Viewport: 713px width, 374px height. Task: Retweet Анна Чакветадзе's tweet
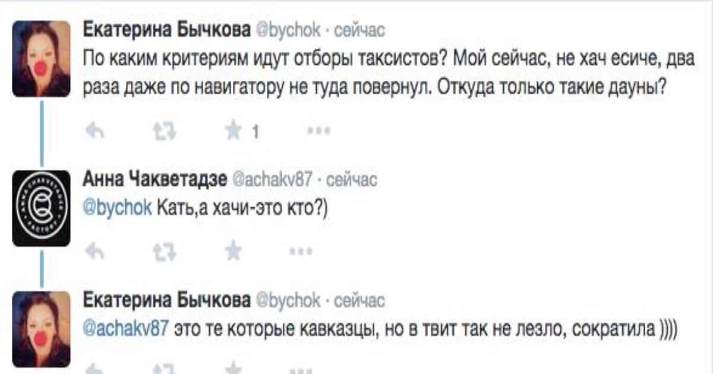[x=163, y=252]
